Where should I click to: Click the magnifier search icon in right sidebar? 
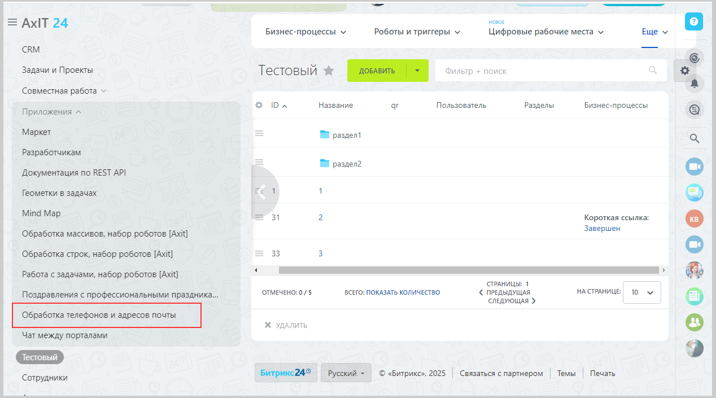[695, 138]
